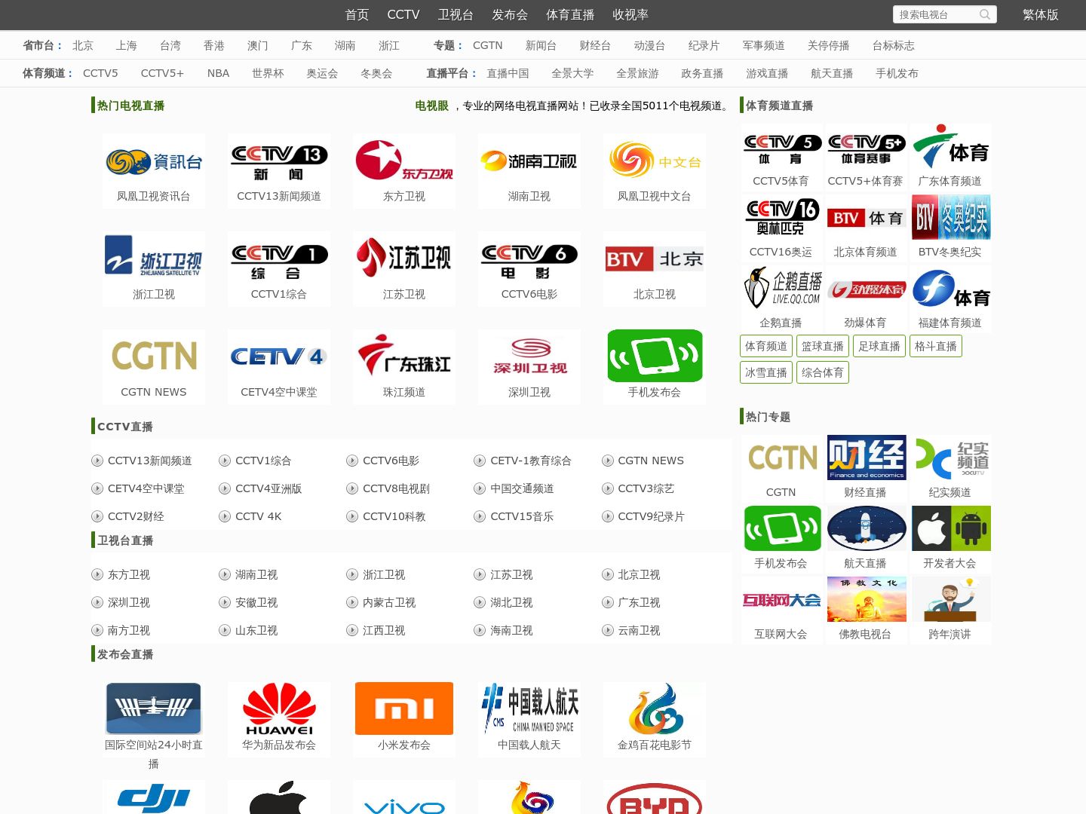
Task: Open the 足球直播 tag button
Action: coord(879,346)
